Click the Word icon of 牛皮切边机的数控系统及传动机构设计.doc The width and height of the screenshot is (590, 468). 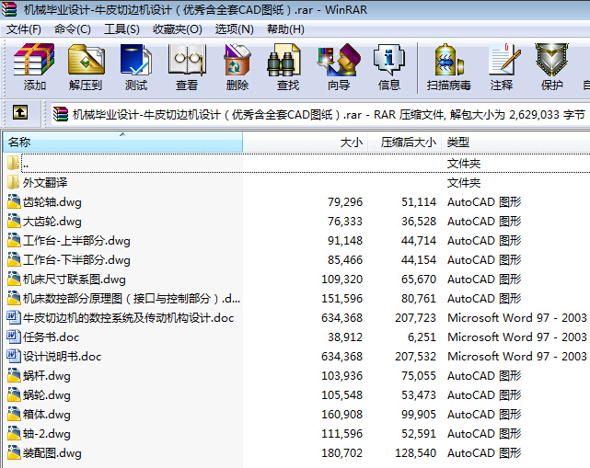(14, 317)
